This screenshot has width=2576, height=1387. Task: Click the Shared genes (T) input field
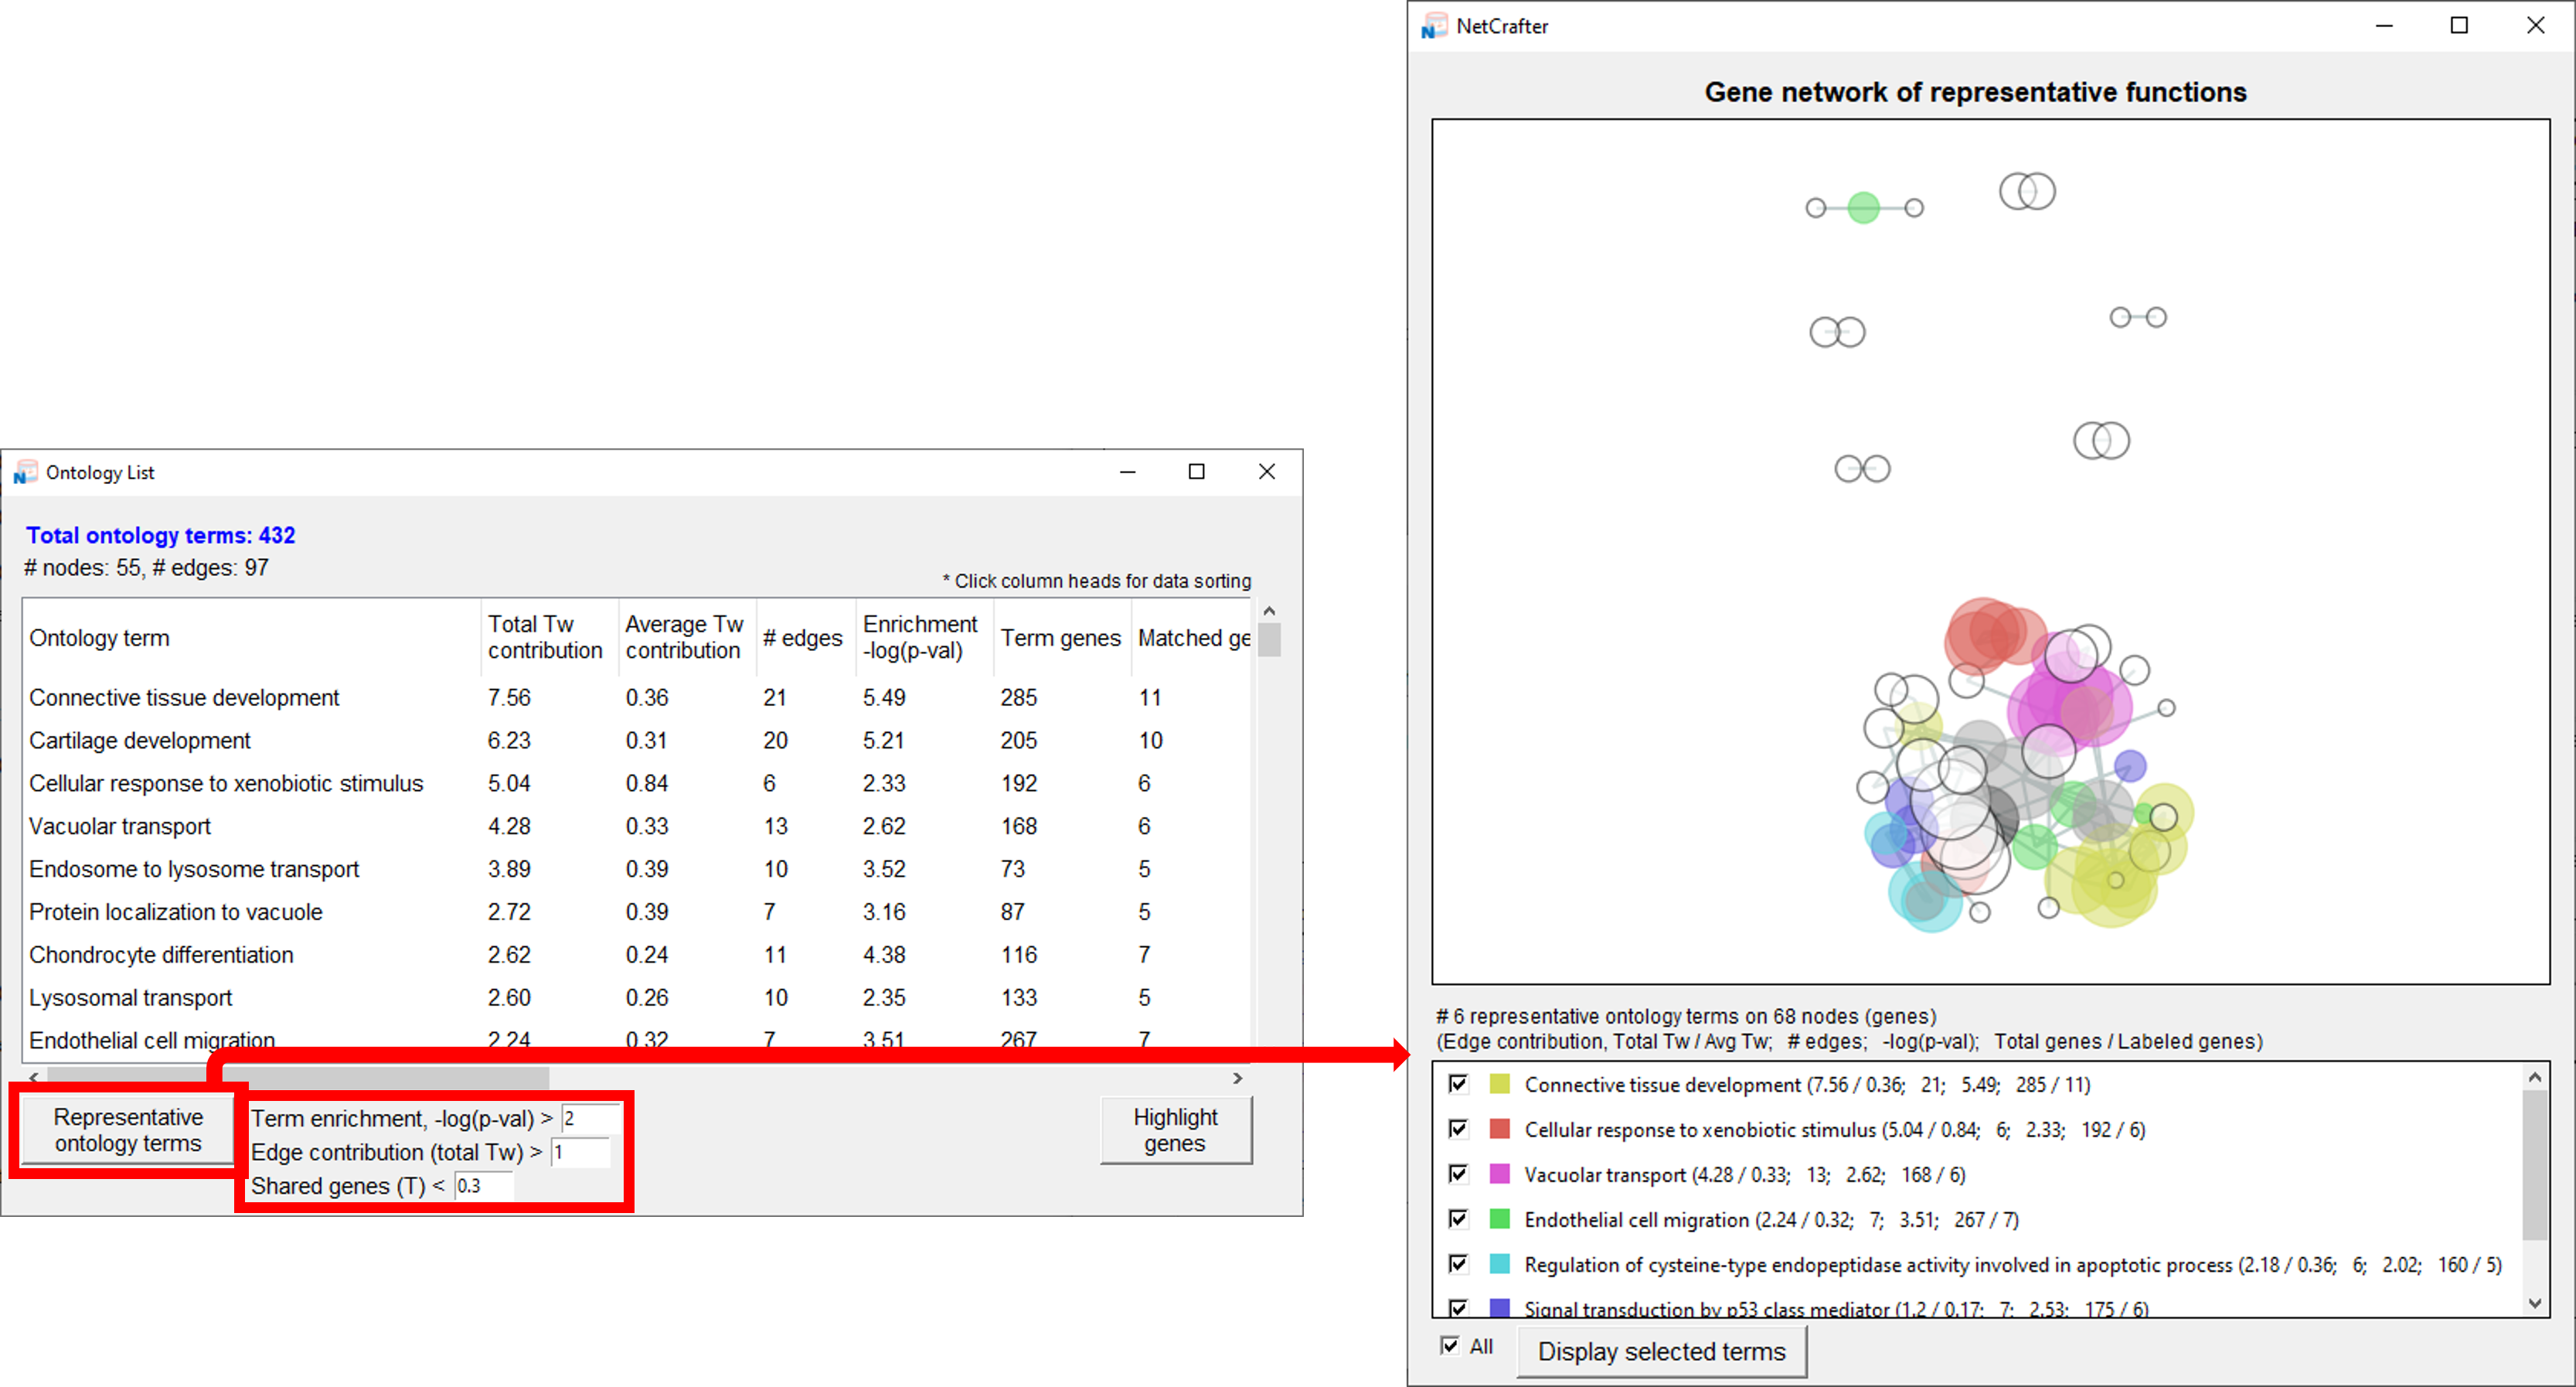click(483, 1186)
